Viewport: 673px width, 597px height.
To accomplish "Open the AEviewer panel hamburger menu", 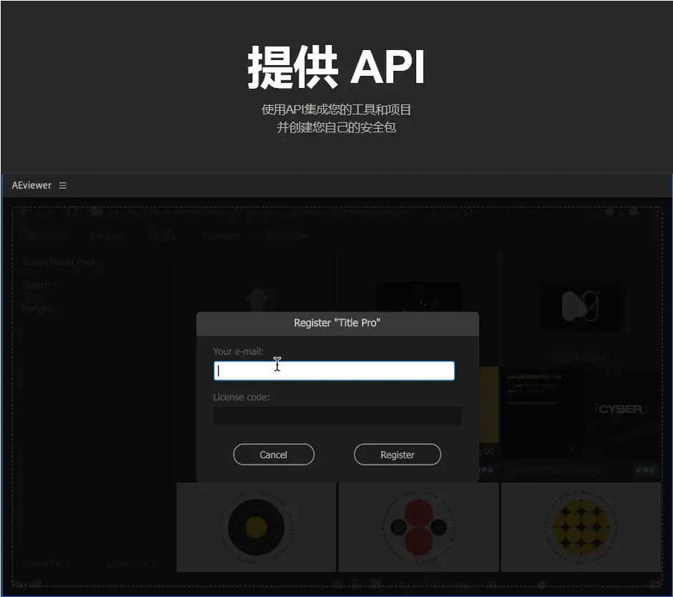I will coord(63,185).
